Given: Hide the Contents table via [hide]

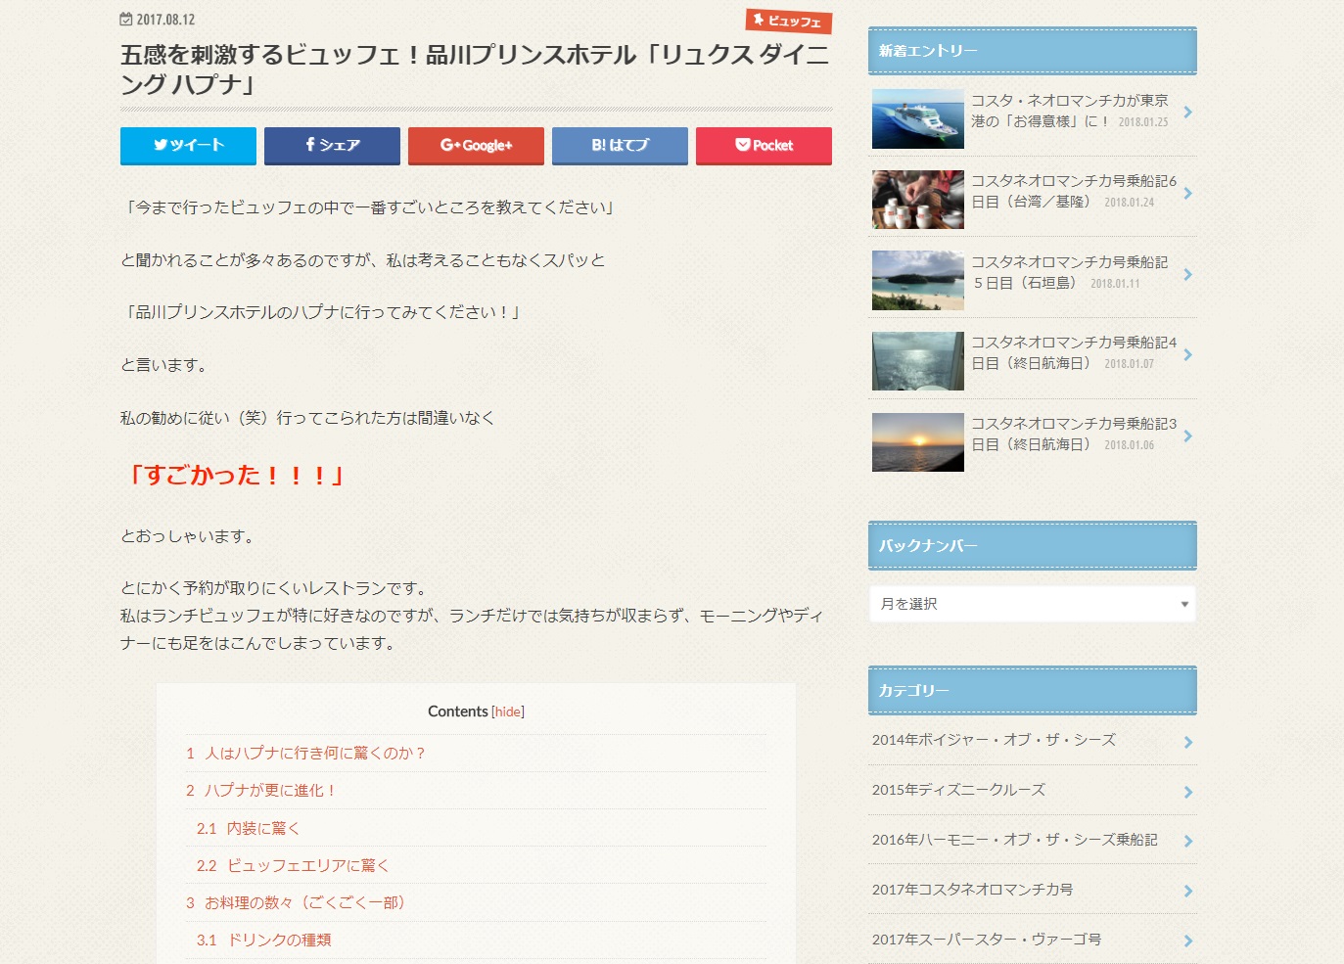Looking at the screenshot, I should (508, 712).
